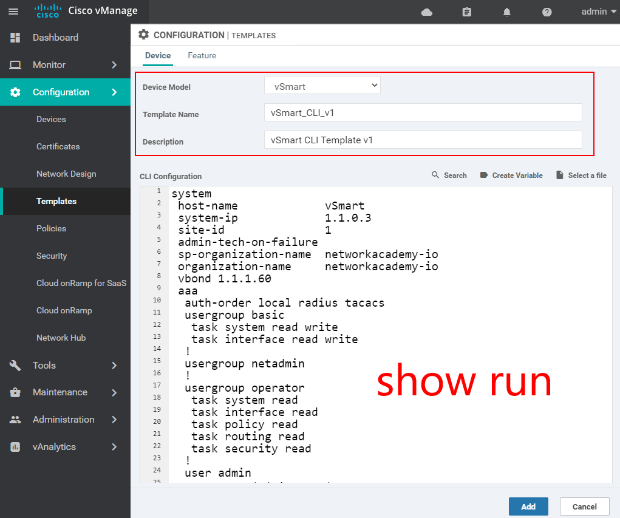The height and width of the screenshot is (518, 620).
Task: Open help using the question mark icon
Action: point(547,12)
